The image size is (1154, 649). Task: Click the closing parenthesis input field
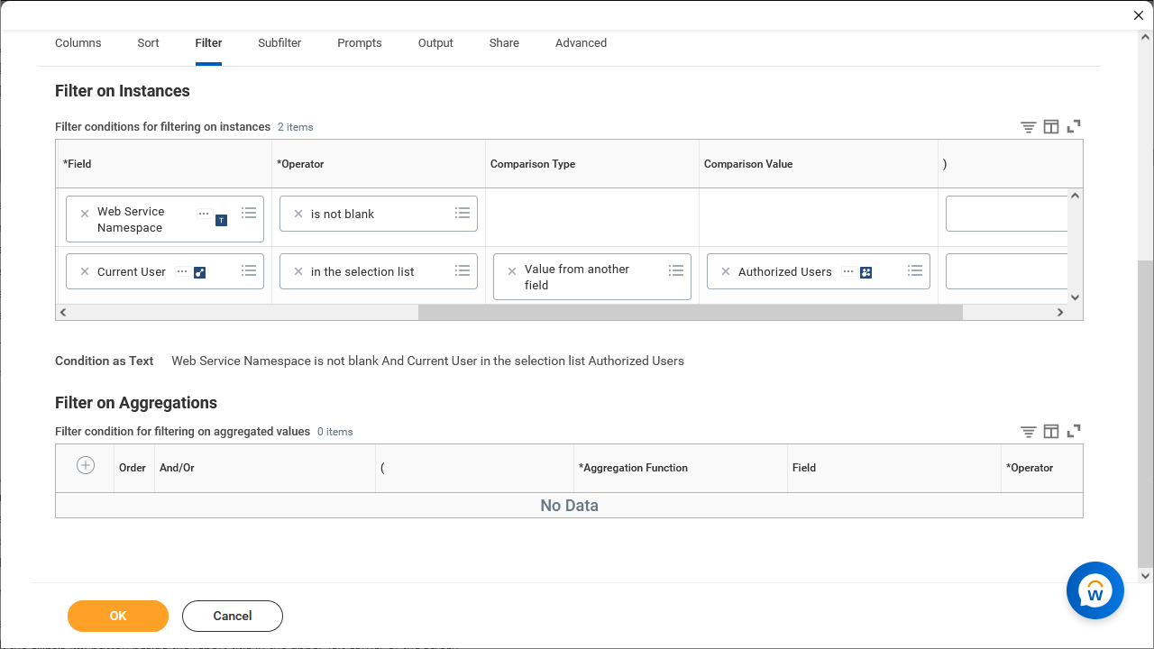click(1006, 213)
